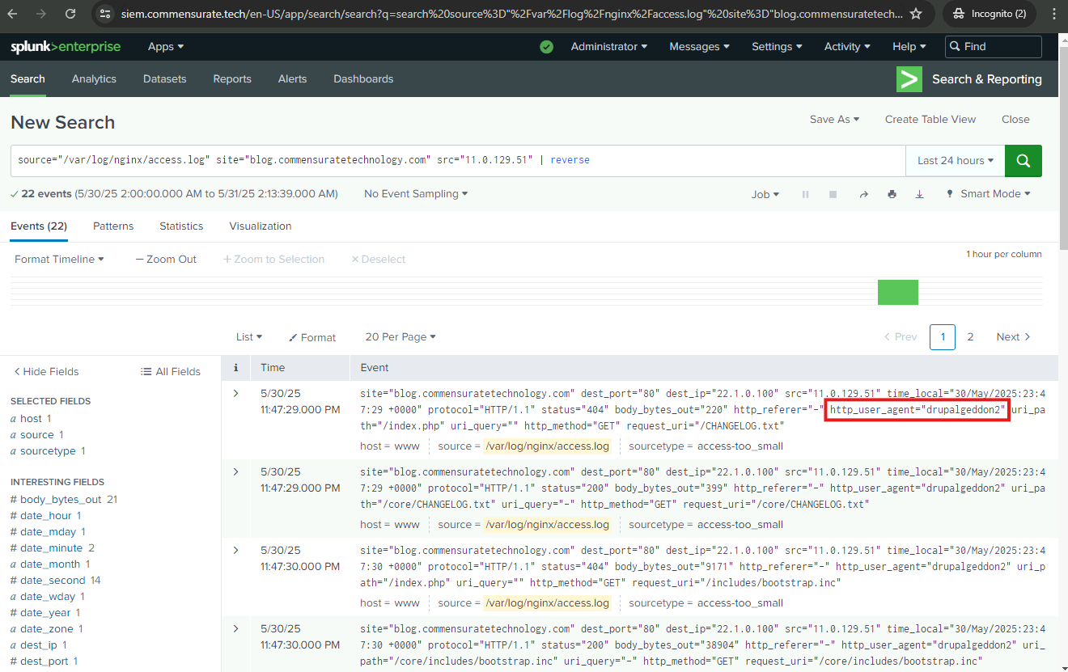Click the Splunk Enterprise logo
The width and height of the screenshot is (1068, 672).
66,47
